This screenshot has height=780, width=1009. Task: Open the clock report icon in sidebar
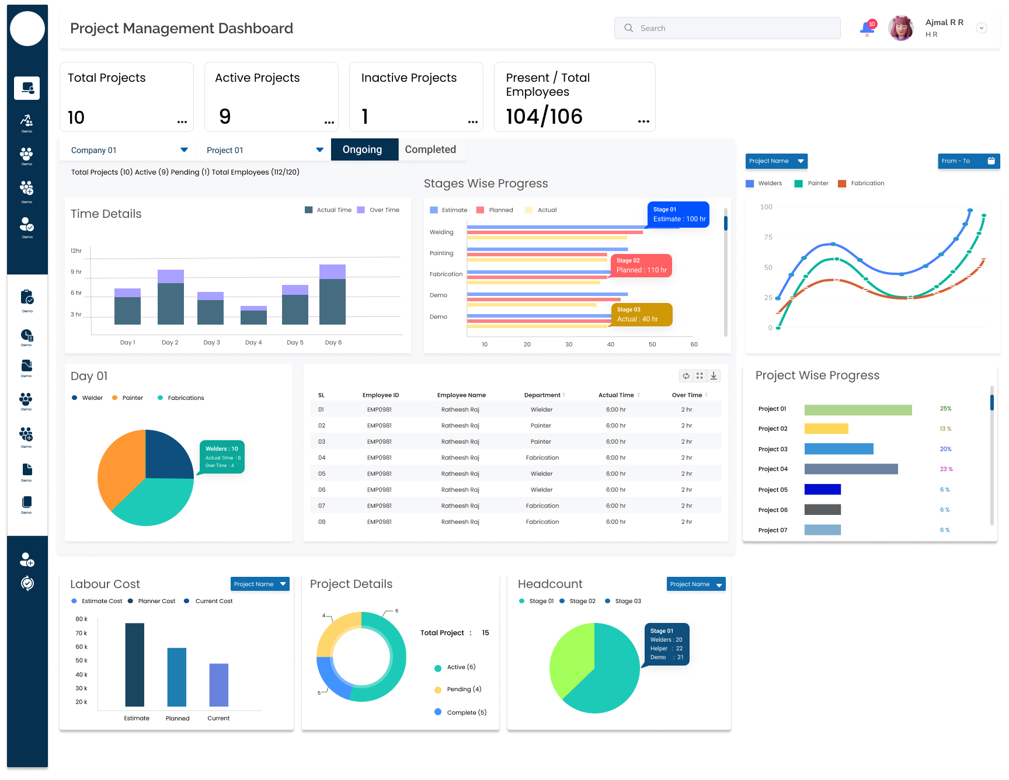[27, 335]
